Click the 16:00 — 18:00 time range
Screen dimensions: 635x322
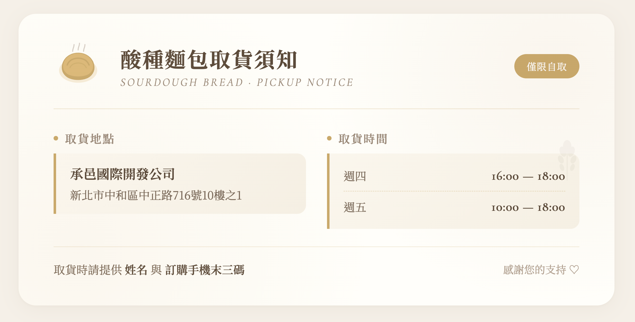528,177
